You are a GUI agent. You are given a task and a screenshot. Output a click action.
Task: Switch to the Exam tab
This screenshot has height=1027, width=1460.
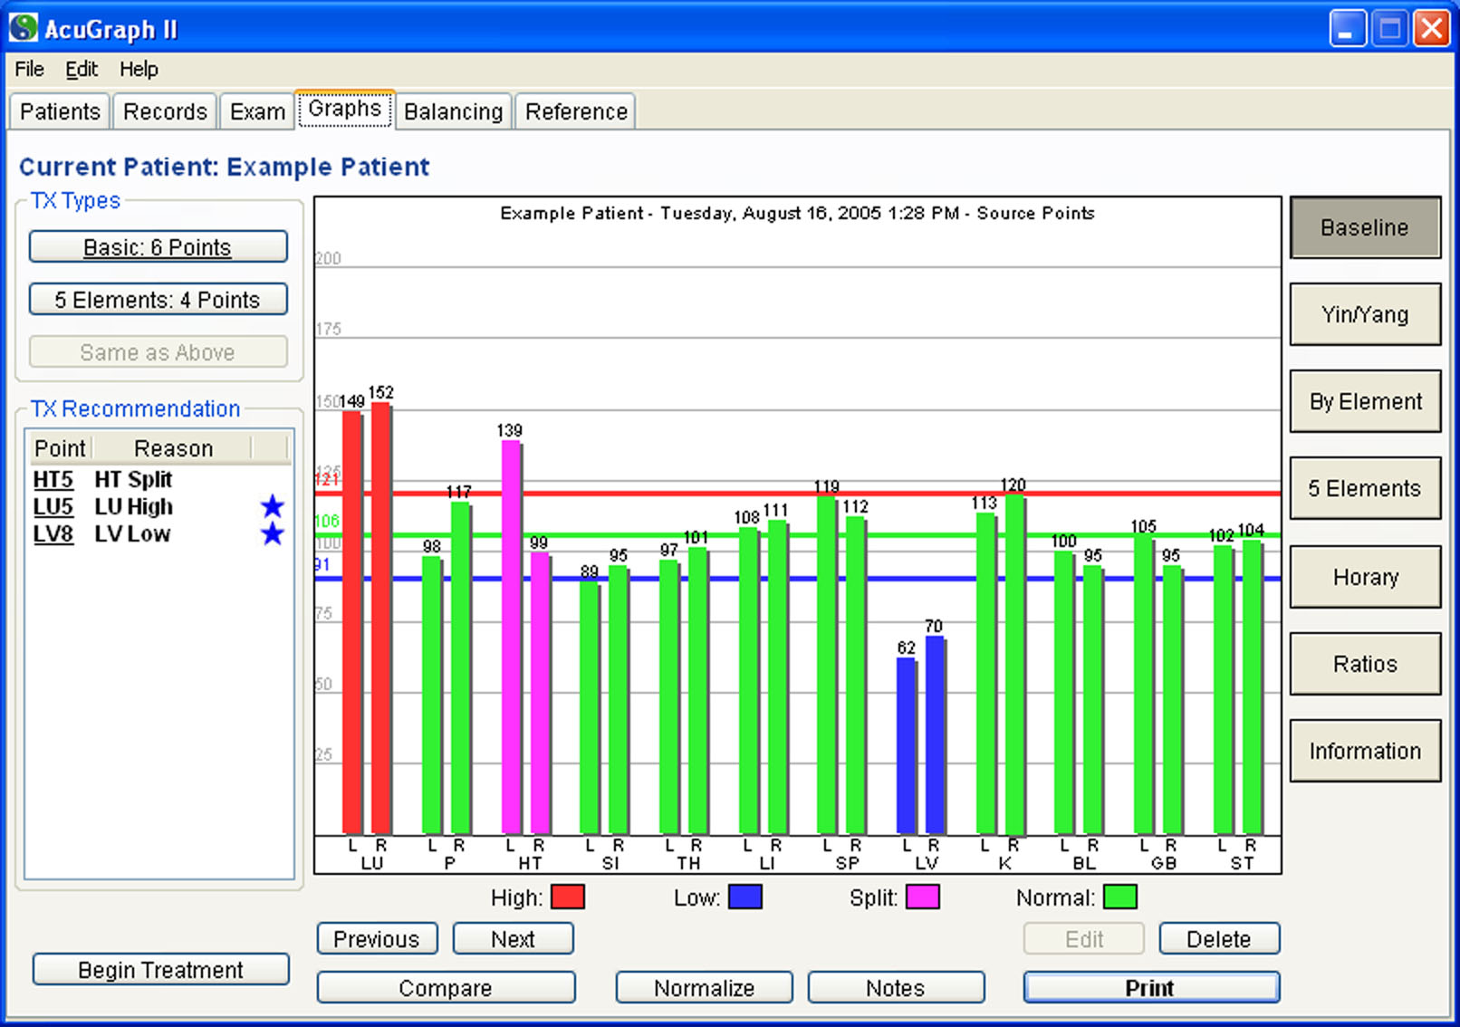pyautogui.click(x=257, y=111)
